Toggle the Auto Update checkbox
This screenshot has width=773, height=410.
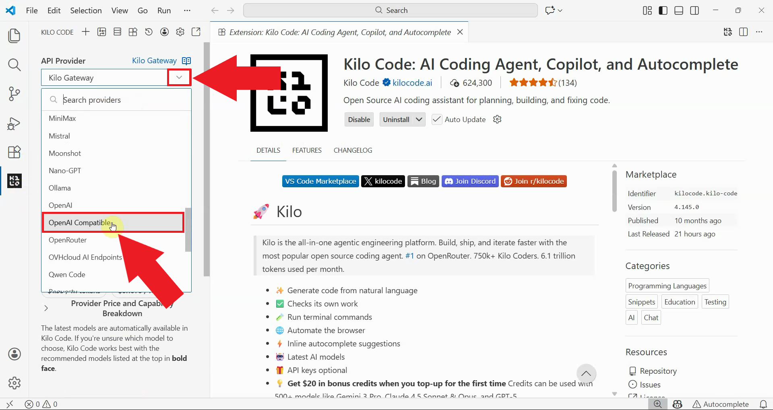(x=437, y=120)
